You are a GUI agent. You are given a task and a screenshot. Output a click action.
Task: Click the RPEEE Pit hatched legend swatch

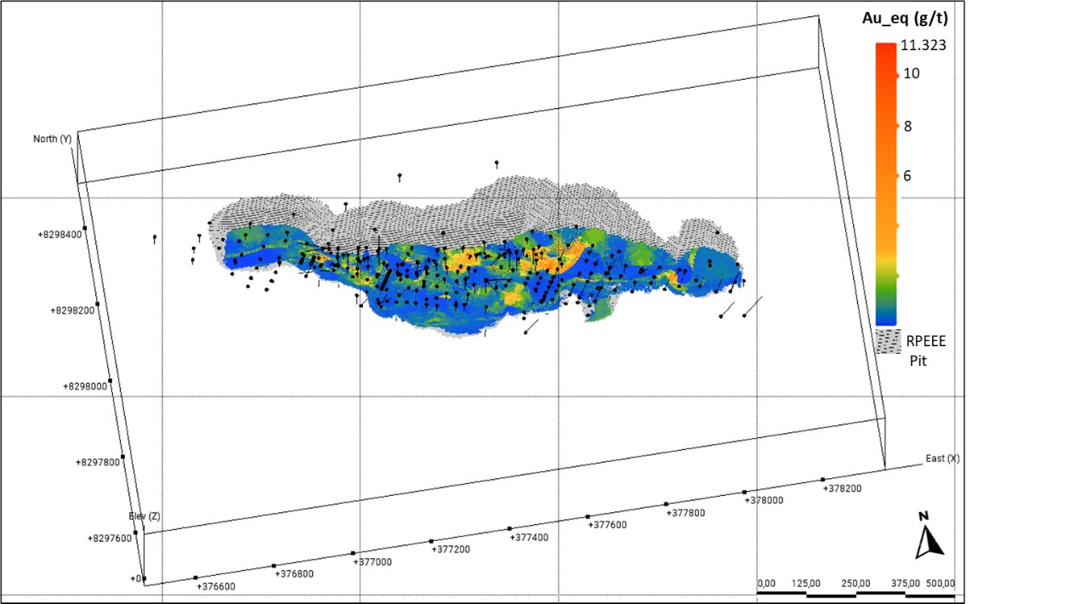(x=887, y=341)
